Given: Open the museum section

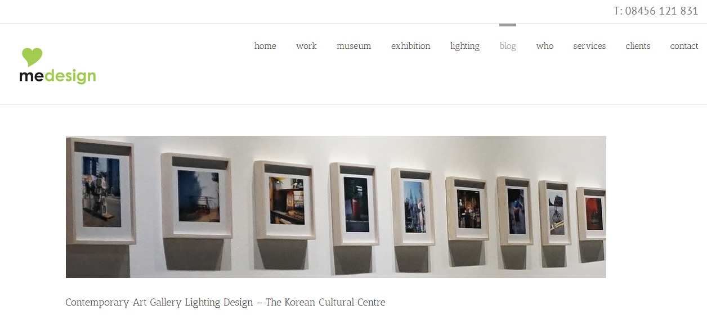Looking at the screenshot, I should [353, 46].
